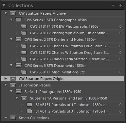Select CW Stratton Papers Archive
This screenshot has height=123, width=126.
[x=42, y=13]
